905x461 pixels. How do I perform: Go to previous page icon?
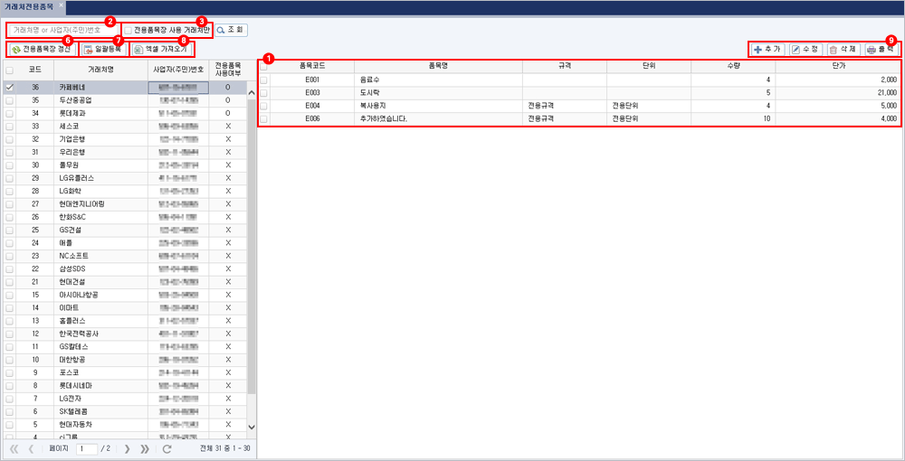[32, 448]
